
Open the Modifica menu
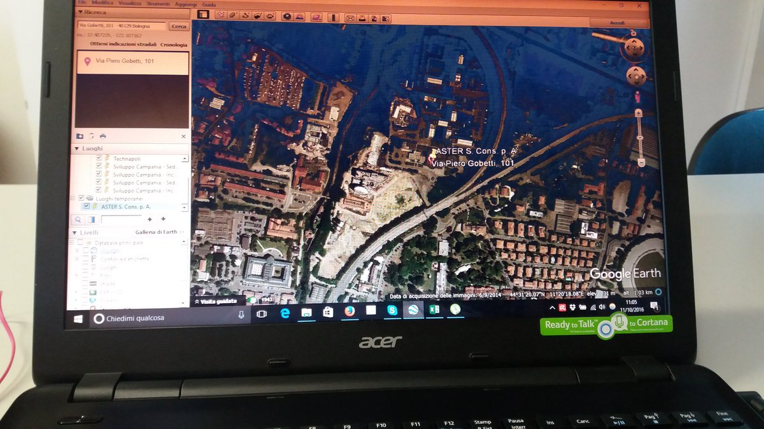tap(102, 3)
